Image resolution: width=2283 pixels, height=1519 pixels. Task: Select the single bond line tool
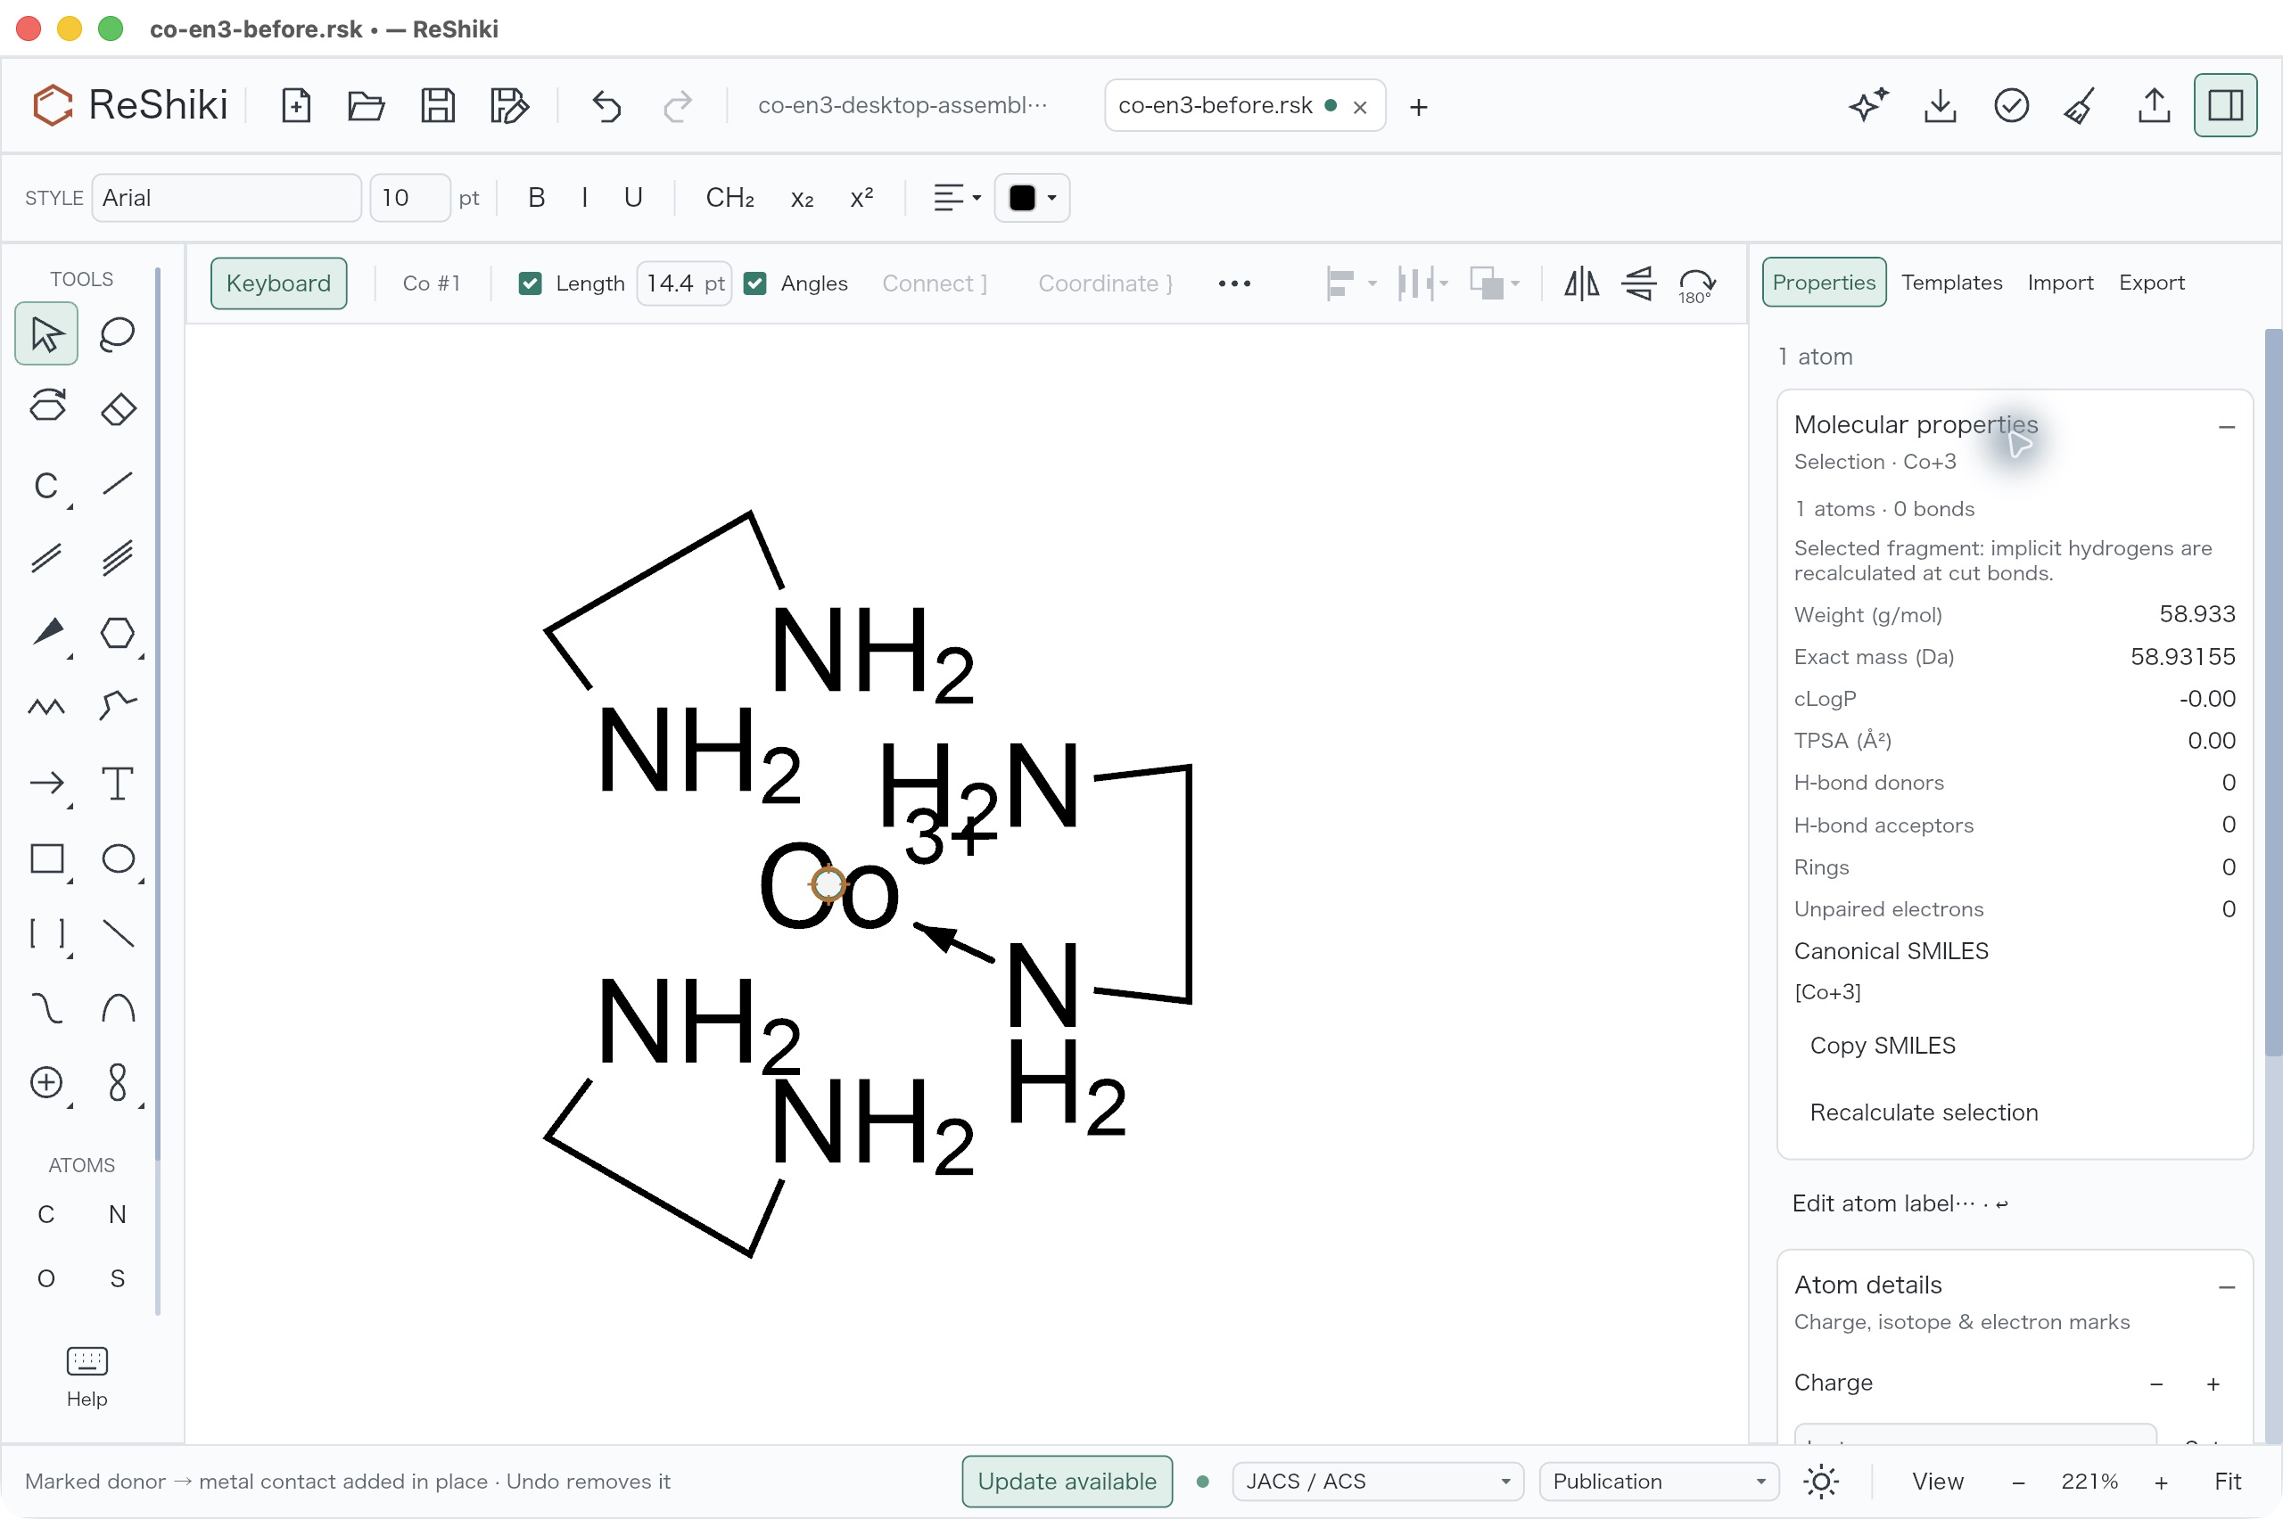pyautogui.click(x=117, y=482)
